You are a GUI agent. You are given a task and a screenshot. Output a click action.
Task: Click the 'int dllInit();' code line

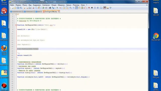pos(23,36)
